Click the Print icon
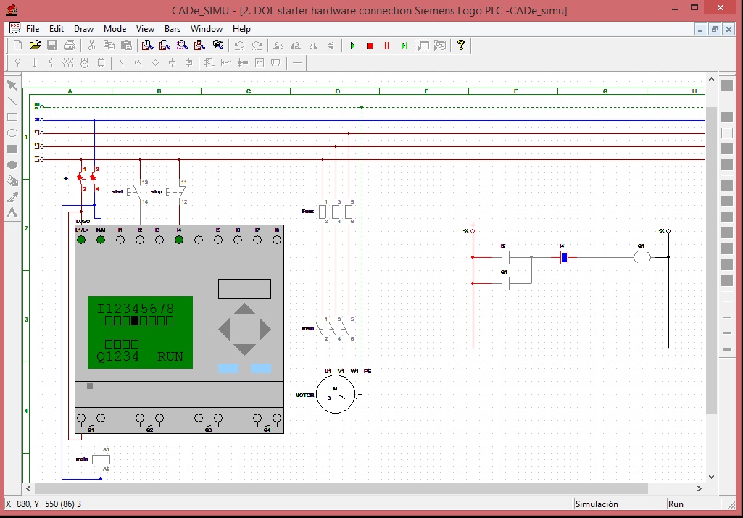This screenshot has width=743, height=518. tap(68, 45)
